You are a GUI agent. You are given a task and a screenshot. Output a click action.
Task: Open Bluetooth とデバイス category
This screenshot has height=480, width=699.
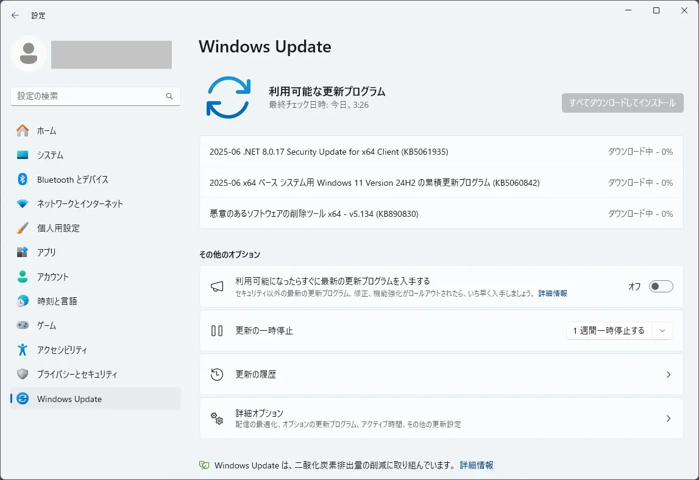coord(96,179)
